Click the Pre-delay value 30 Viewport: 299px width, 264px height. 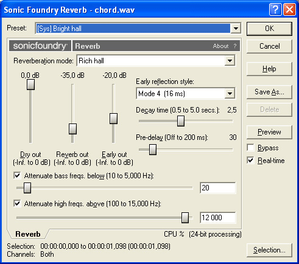coord(233,137)
